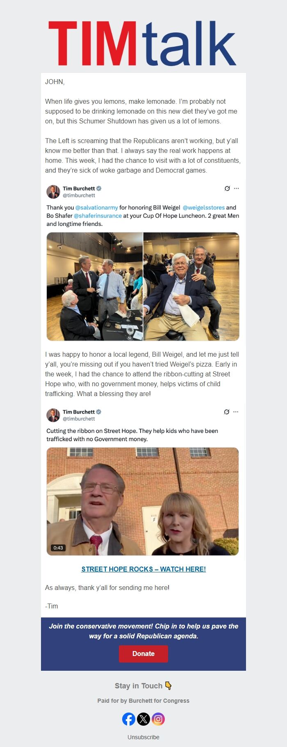This screenshot has height=747, width=287.
Task: Click the red Donate button
Action: click(143, 654)
